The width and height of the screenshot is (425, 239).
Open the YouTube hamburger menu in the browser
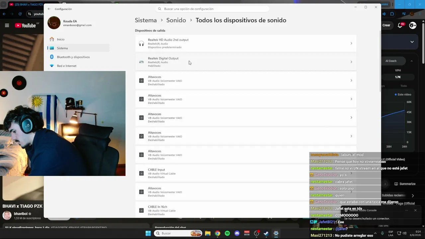point(7,25)
